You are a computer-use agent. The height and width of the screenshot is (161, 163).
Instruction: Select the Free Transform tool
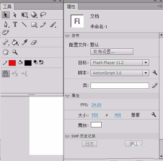click(x=24, y=15)
